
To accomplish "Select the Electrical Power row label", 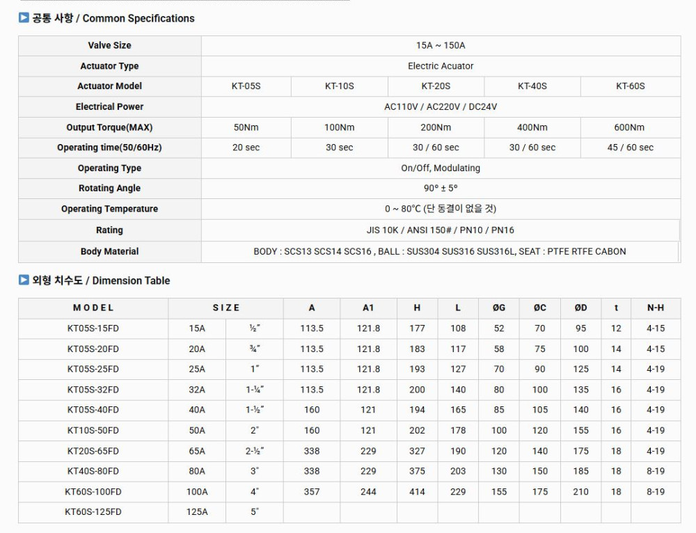I will pos(109,106).
